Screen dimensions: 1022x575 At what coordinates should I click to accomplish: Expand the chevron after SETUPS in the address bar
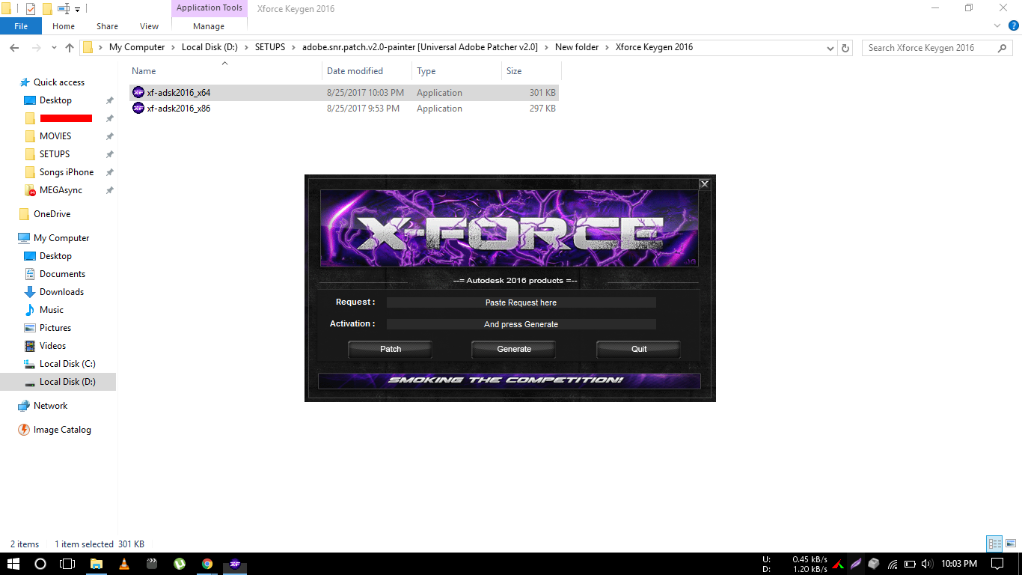coord(293,47)
